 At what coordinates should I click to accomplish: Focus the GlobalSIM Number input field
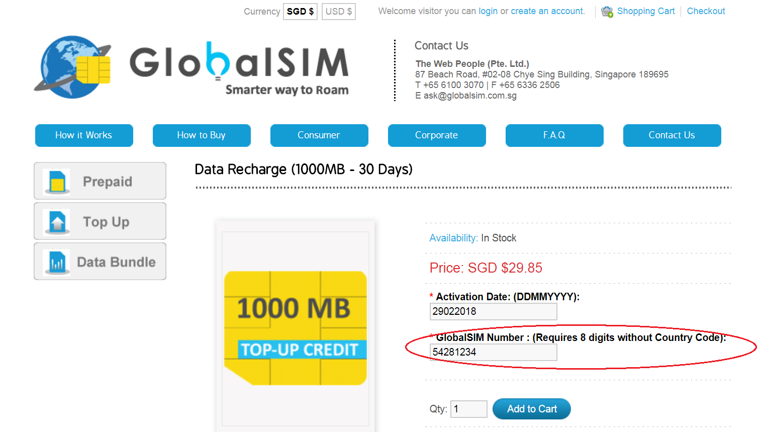494,352
